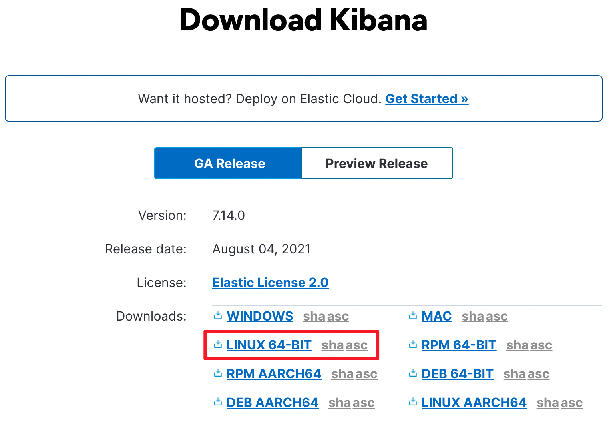609x423 pixels.
Task: Click download icon next to LINUX AARCH64
Action: (x=413, y=402)
